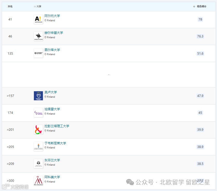The image size is (217, 191).
Task: Click the score 47.9 for 奥卢大学
Action: (x=200, y=95)
